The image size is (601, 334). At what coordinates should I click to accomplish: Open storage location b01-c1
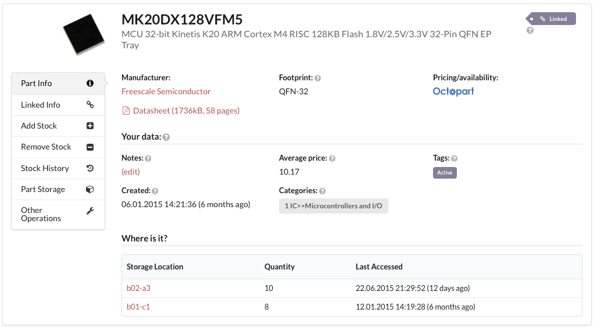coord(138,307)
